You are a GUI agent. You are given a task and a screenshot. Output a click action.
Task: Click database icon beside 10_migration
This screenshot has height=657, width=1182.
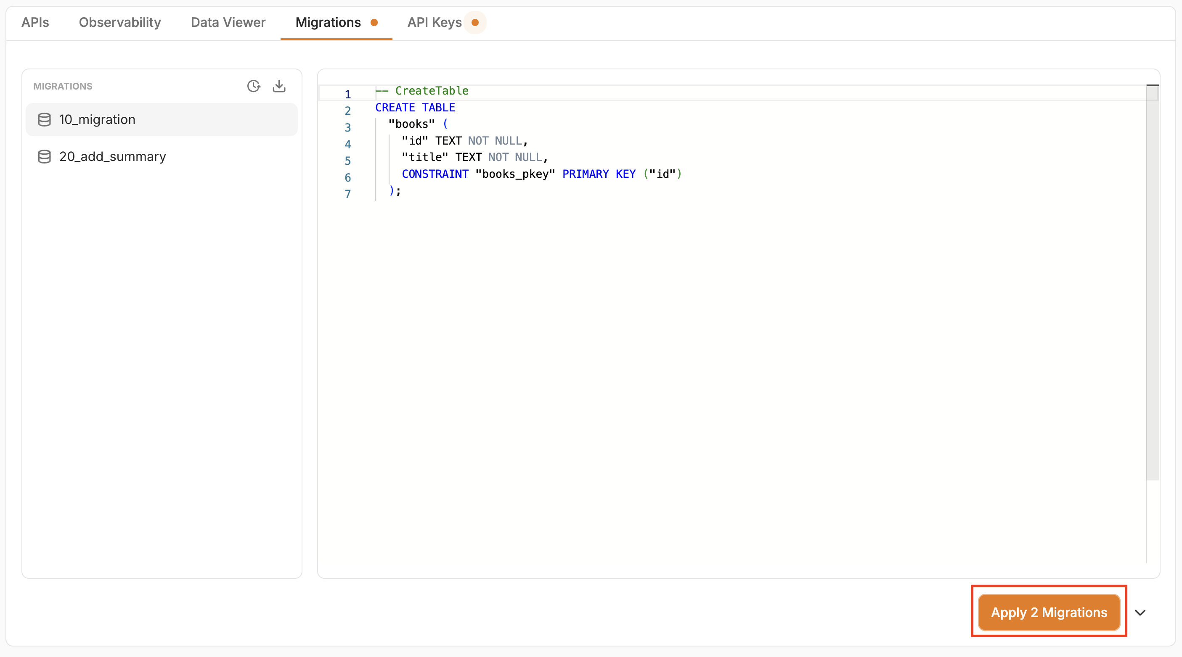point(45,120)
